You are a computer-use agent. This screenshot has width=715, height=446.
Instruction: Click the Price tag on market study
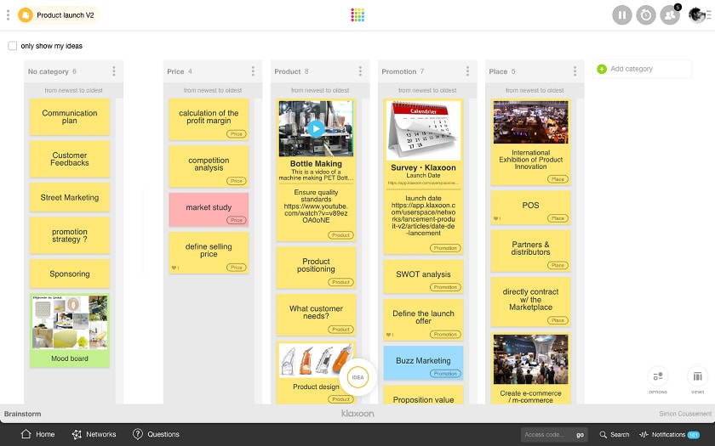coord(237,220)
